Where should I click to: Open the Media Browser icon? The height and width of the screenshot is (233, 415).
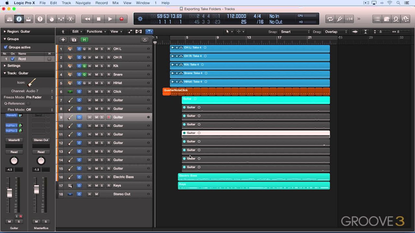405,19
